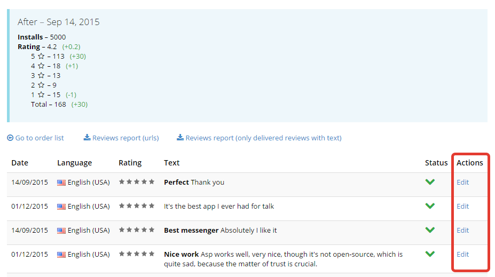This screenshot has width=495, height=277.
Task: Click the rating change value (+0.2)
Action: coord(72,46)
